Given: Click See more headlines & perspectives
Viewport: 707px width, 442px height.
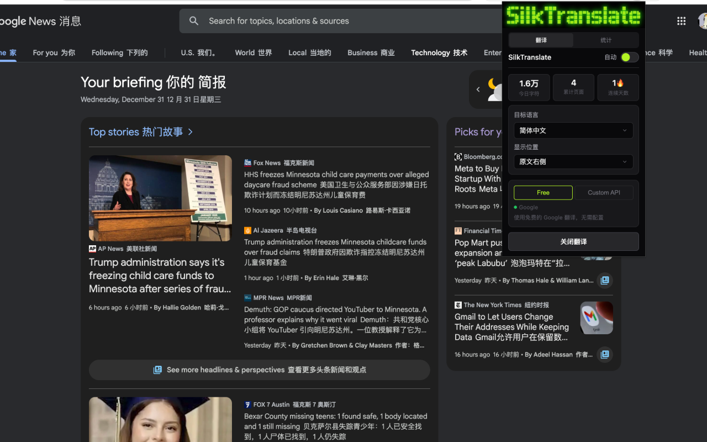Looking at the screenshot, I should [x=259, y=370].
